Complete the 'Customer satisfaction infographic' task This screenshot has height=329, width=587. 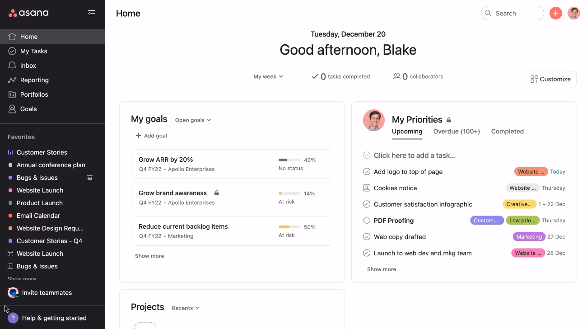[366, 204]
